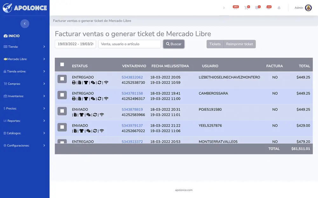The image size is (318, 198).
Task: Click the t-shirt icon in POJE5191580 row
Action: [81, 115]
